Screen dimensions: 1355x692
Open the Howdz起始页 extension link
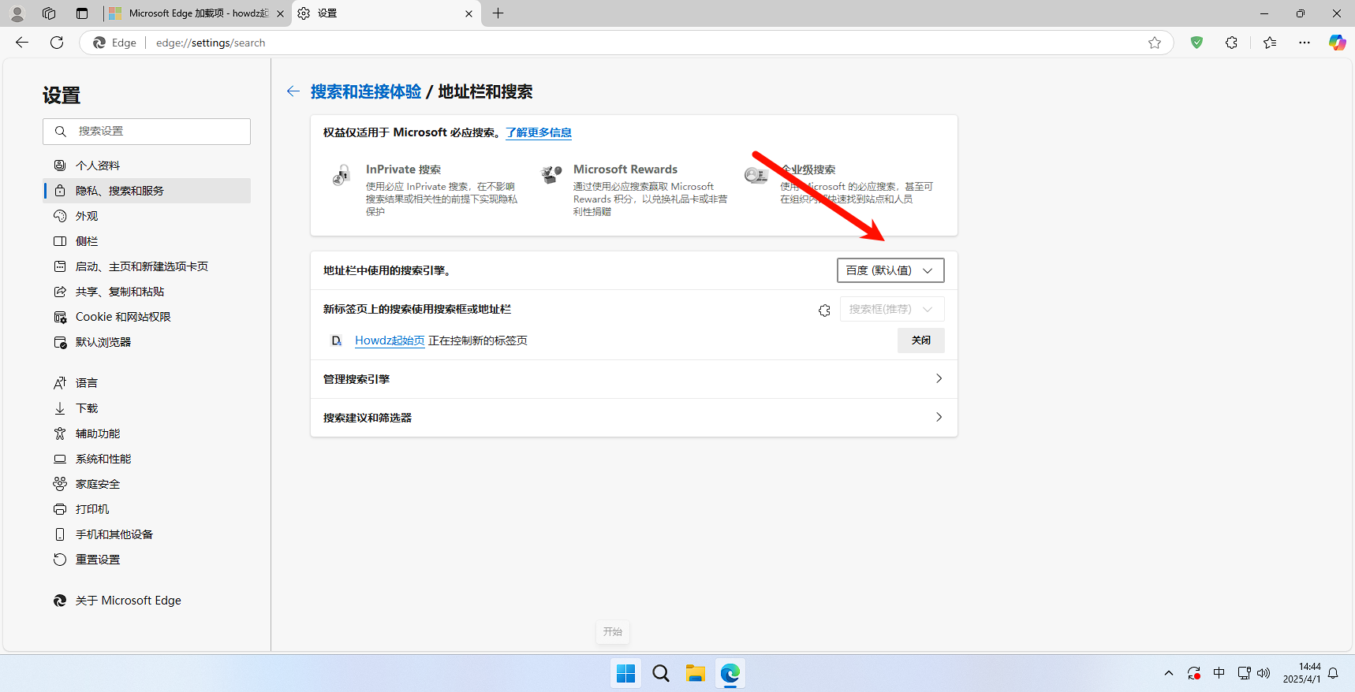[x=390, y=340]
